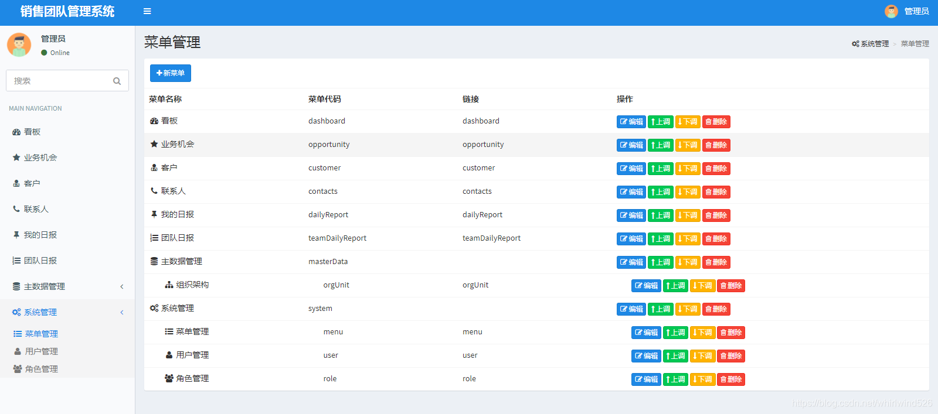Viewport: 938px width, 414px height.
Task: Edit the 主数据管理 masterData row
Action: (631, 262)
